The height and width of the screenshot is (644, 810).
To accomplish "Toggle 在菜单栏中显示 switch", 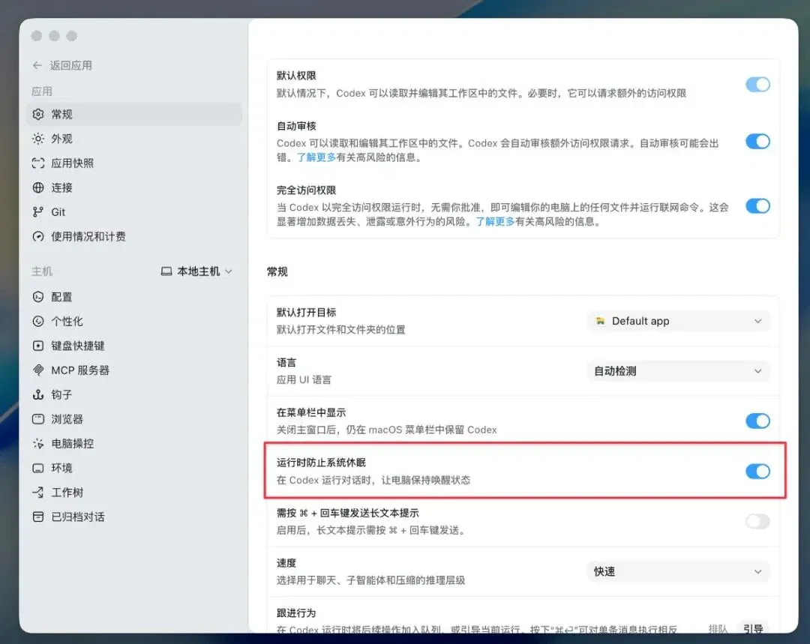I will [x=757, y=421].
